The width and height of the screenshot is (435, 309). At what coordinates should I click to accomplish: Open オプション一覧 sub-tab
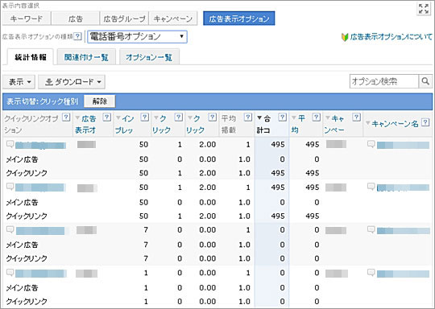tap(149, 57)
